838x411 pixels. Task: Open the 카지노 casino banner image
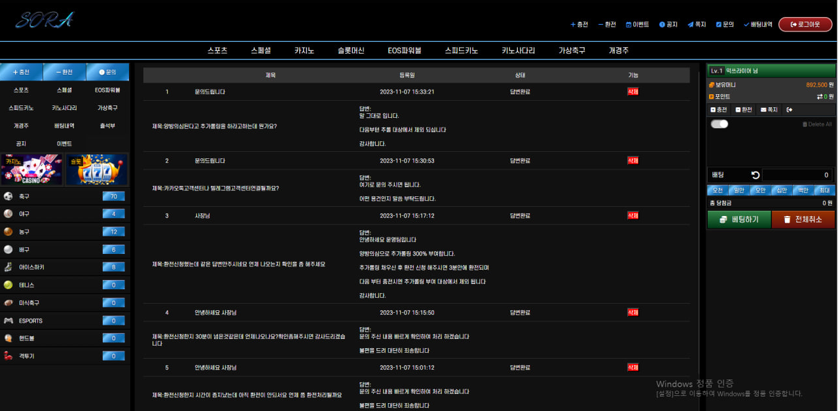pyautogui.click(x=31, y=170)
